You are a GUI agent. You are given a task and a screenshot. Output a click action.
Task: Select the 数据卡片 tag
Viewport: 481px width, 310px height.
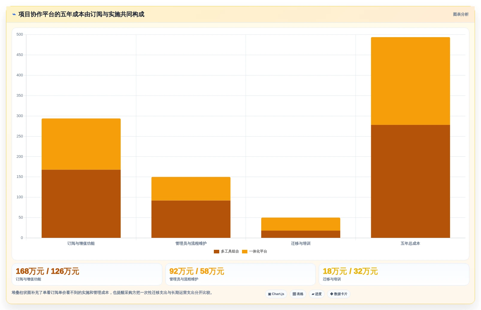click(x=339, y=294)
